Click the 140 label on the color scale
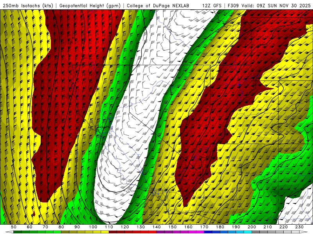Viewport: 313px width, 234px height. pyautogui.click(x=157, y=227)
